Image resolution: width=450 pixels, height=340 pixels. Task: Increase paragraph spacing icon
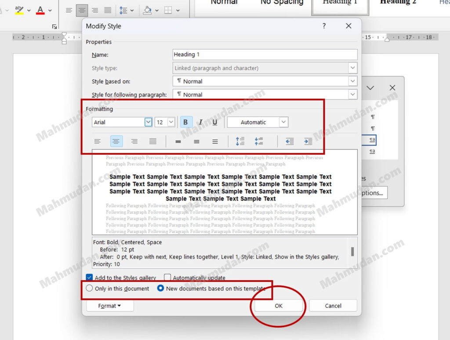coord(240,141)
